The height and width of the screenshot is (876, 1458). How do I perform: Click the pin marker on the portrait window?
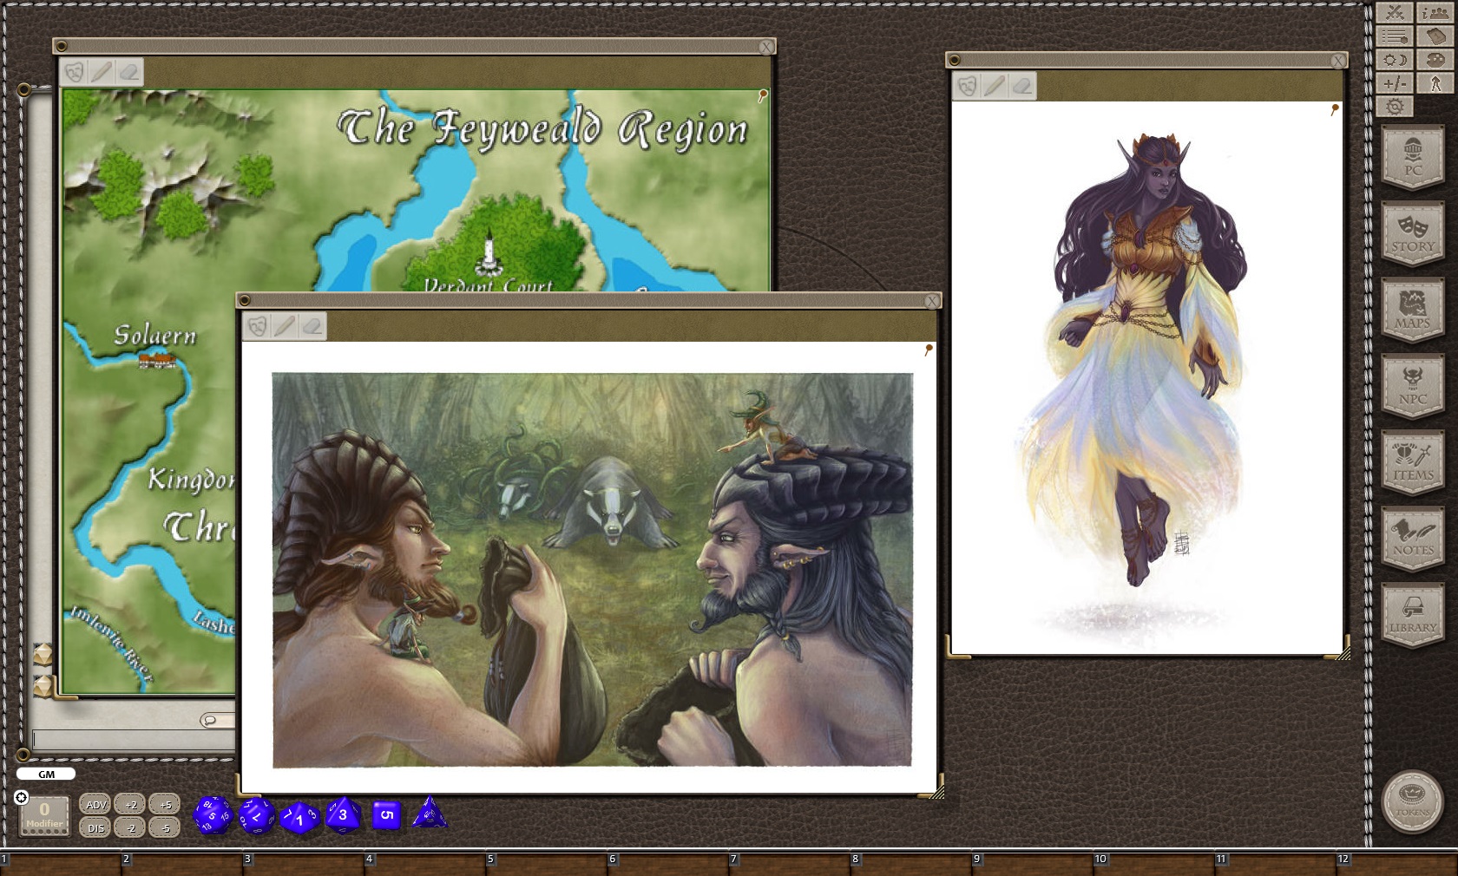click(x=1334, y=105)
